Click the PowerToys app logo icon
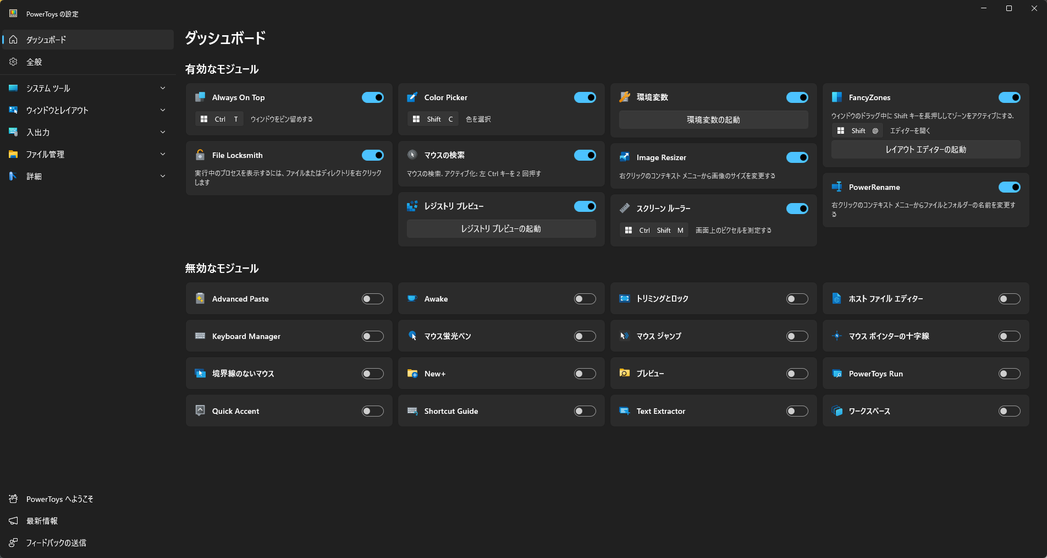Image resolution: width=1047 pixels, height=558 pixels. [13, 14]
